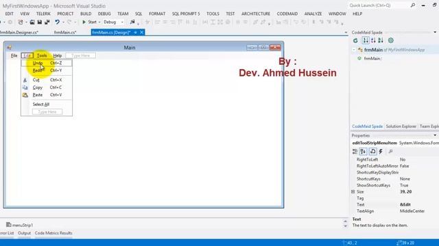The width and height of the screenshot is (439, 246).
Task: Pin the frmMain.cs [Design] tab
Action: pos(135,32)
